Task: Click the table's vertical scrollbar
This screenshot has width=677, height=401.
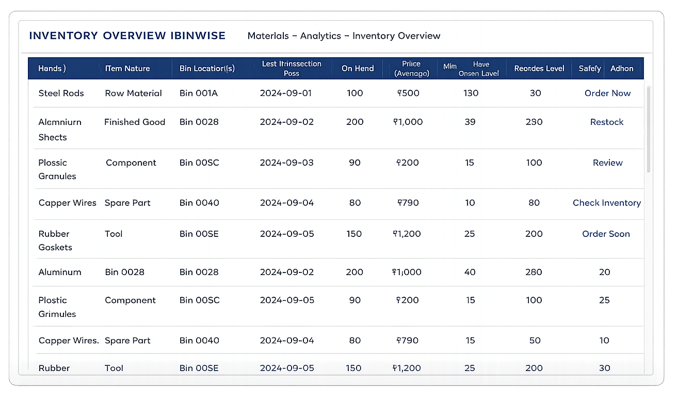Action: pyautogui.click(x=649, y=129)
